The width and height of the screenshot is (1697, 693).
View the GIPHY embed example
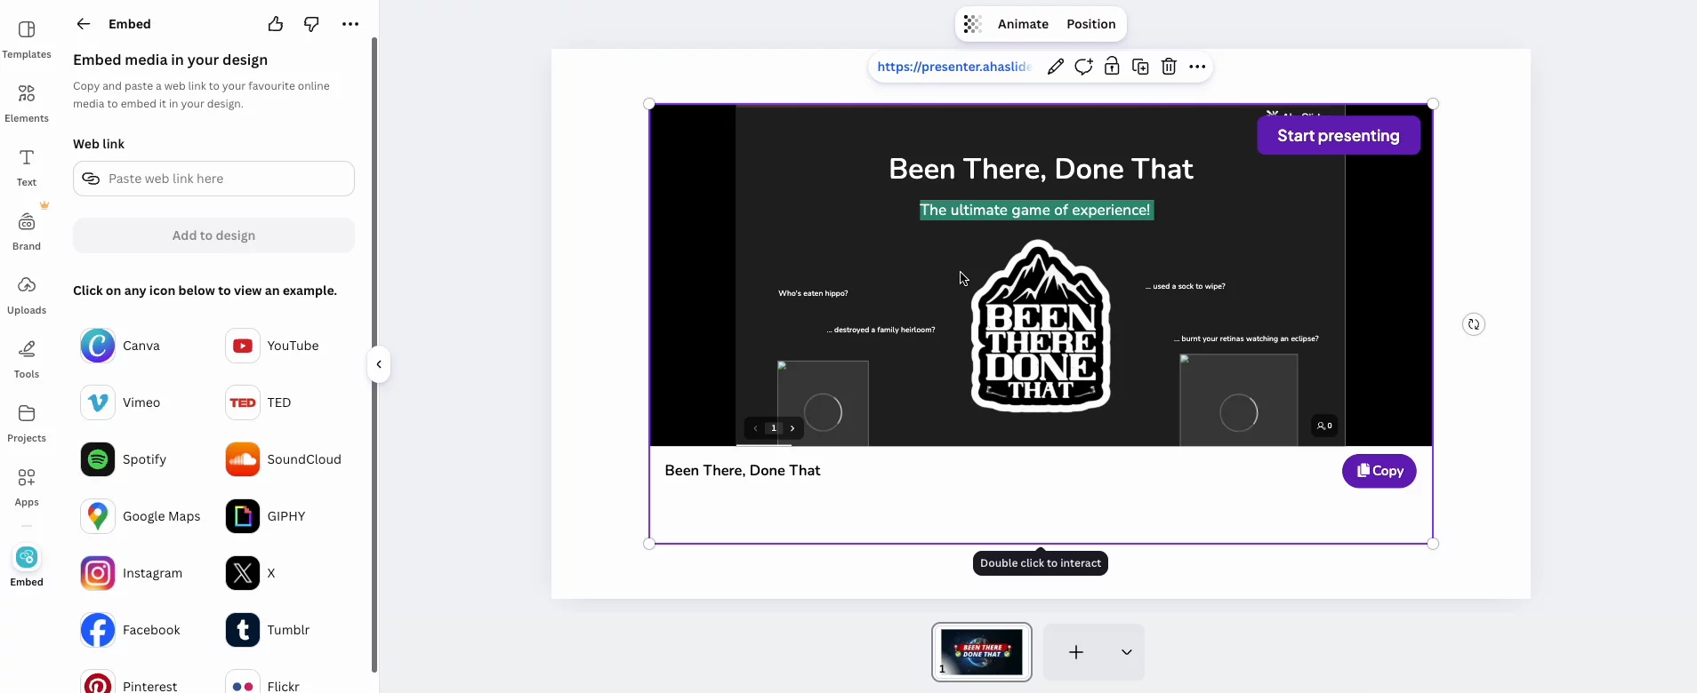pos(265,516)
